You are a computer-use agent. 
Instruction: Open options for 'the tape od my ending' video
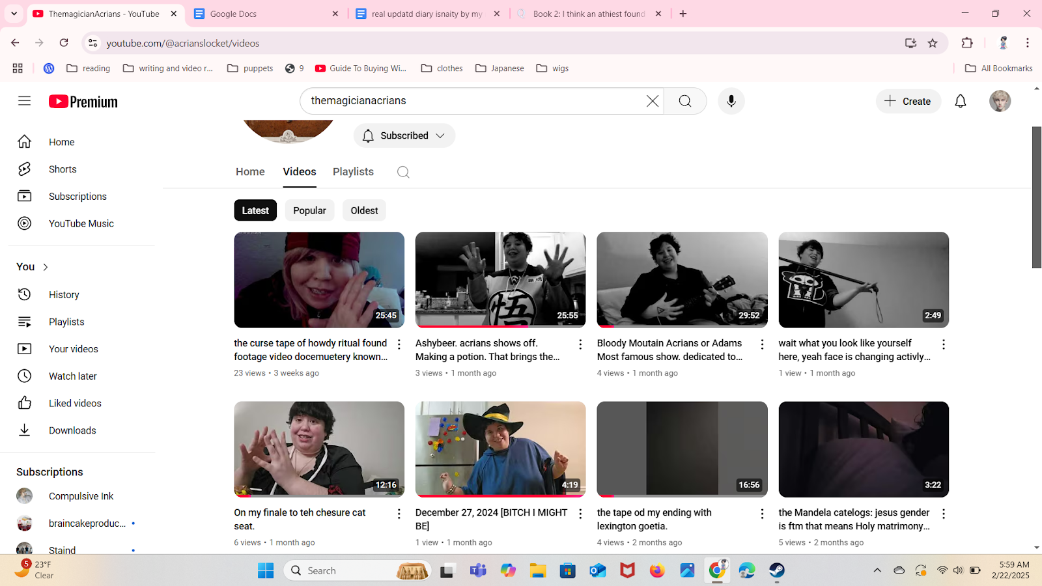[762, 514]
